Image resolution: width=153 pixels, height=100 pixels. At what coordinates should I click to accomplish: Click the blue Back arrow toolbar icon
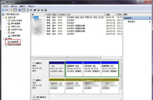3,10
